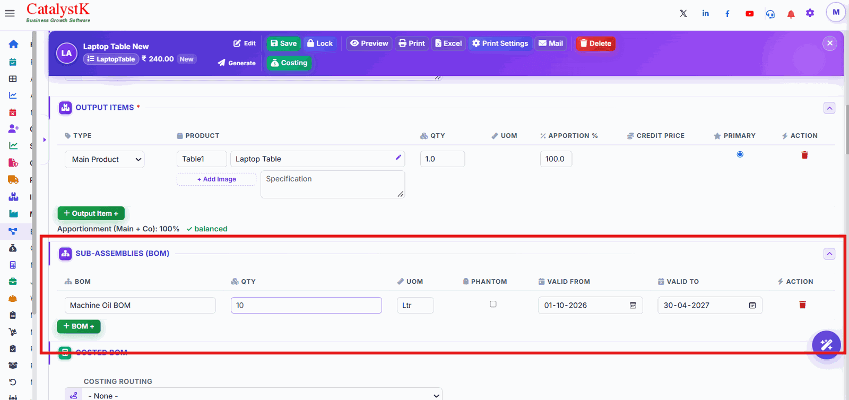Add a new Output Item
This screenshot has height=400, width=849.
(x=91, y=213)
